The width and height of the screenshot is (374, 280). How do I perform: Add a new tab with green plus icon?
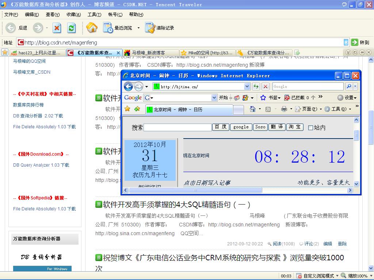click(297, 52)
